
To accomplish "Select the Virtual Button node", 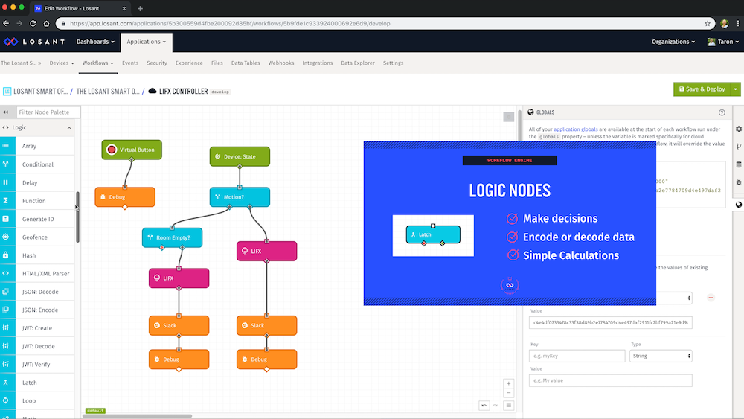I will pos(132,150).
